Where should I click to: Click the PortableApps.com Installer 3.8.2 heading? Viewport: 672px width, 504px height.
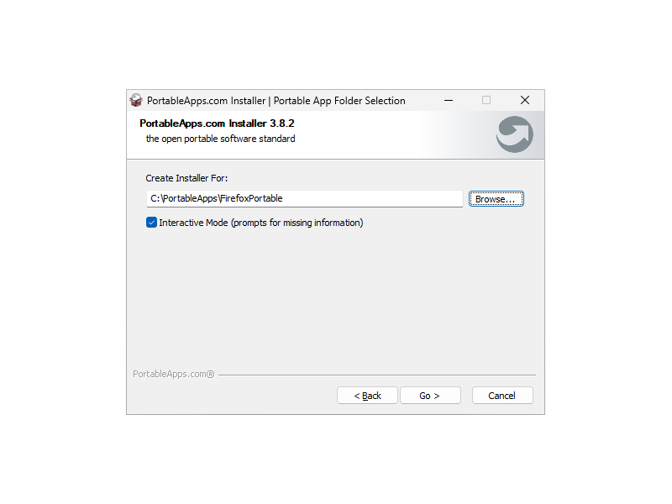pos(217,123)
